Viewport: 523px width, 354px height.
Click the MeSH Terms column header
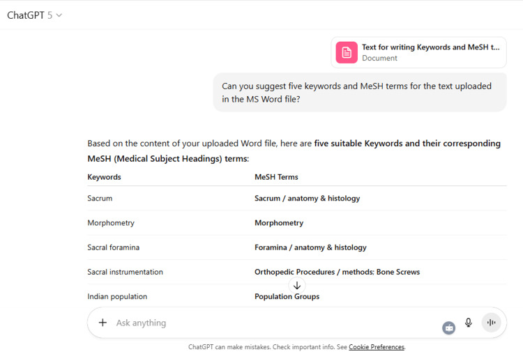(276, 177)
